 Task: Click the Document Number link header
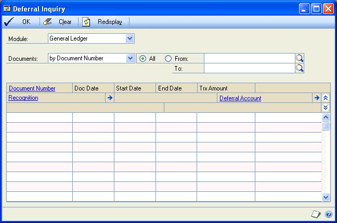click(32, 88)
